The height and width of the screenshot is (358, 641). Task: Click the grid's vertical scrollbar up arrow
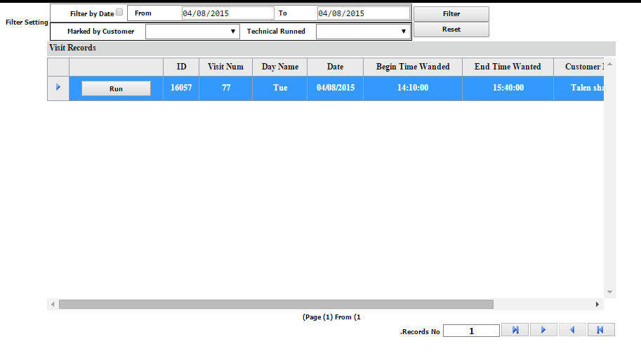point(609,65)
